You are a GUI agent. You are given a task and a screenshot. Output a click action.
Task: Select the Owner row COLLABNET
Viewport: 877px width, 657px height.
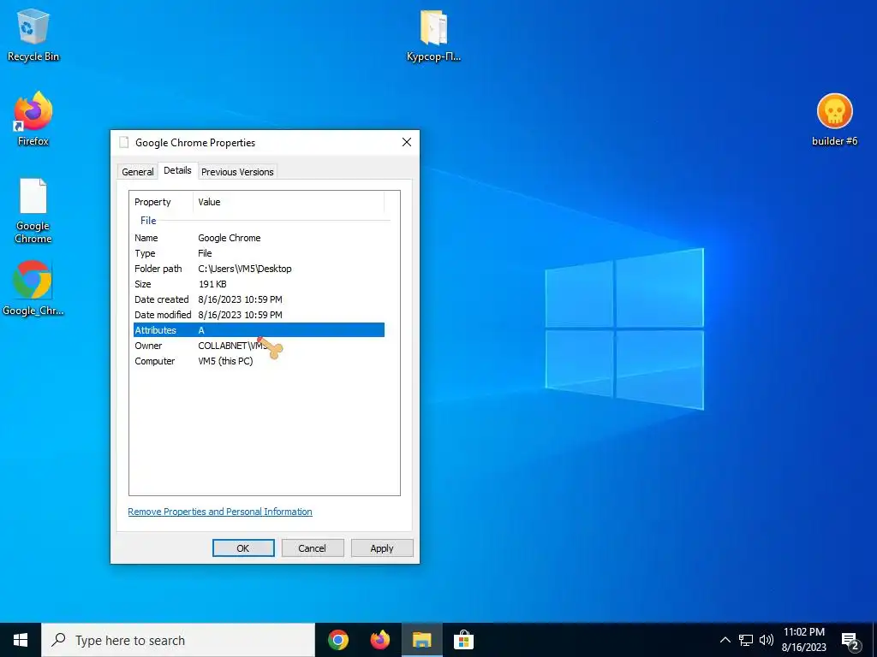[259, 346]
